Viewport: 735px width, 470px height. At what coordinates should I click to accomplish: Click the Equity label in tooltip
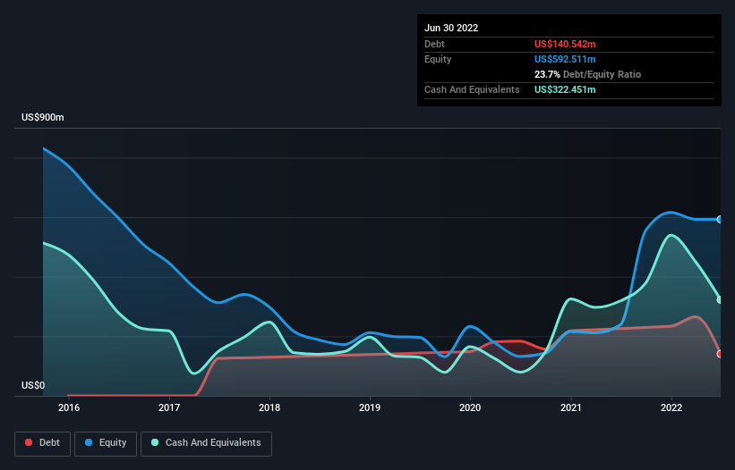(438, 59)
